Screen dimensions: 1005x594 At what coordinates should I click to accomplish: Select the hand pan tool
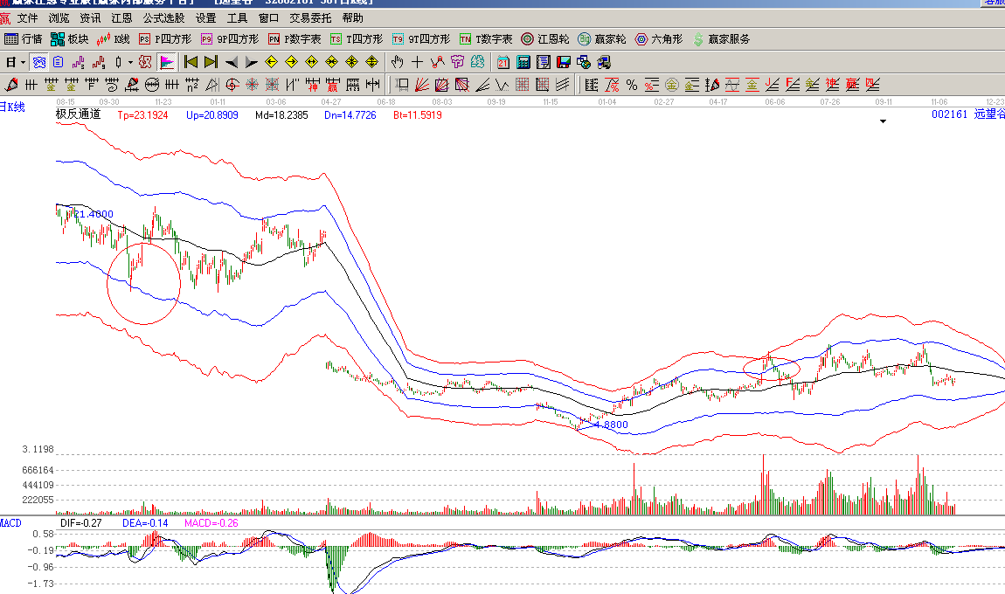tap(397, 62)
